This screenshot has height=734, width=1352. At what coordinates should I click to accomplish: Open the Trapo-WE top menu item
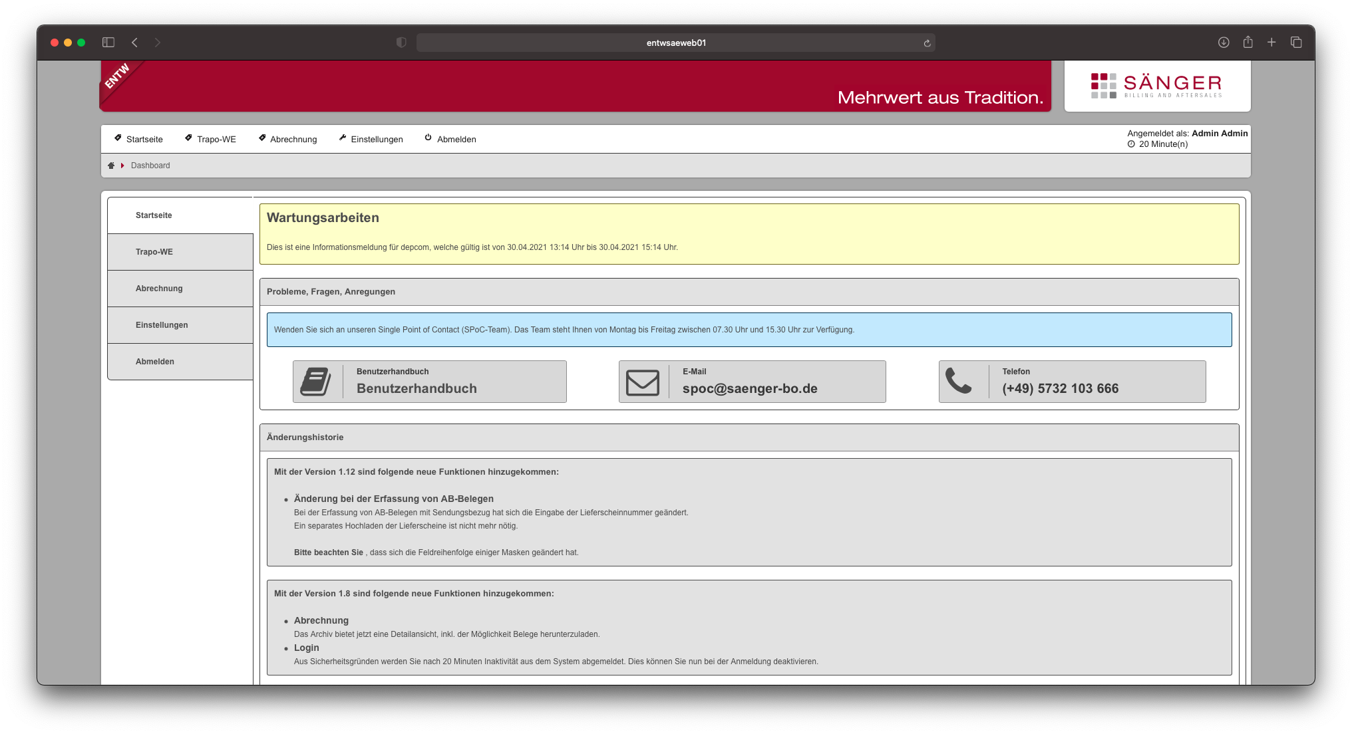[x=216, y=140]
